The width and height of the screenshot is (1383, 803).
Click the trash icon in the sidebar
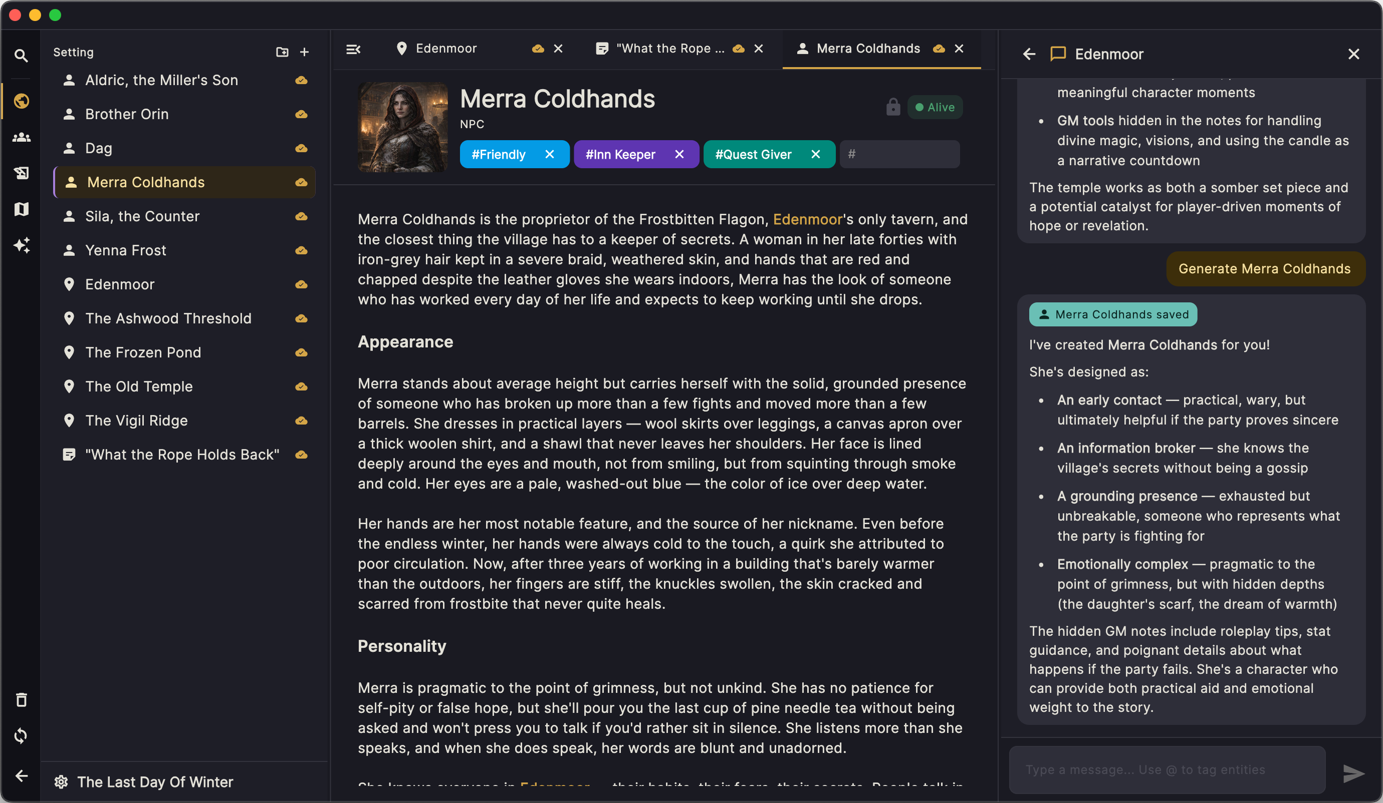coord(21,699)
